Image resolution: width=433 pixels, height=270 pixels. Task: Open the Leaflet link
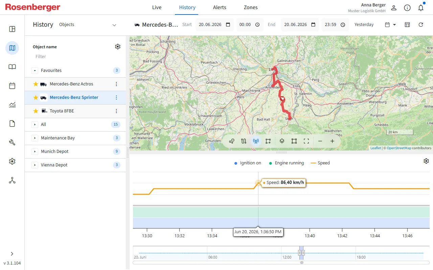(x=375, y=148)
